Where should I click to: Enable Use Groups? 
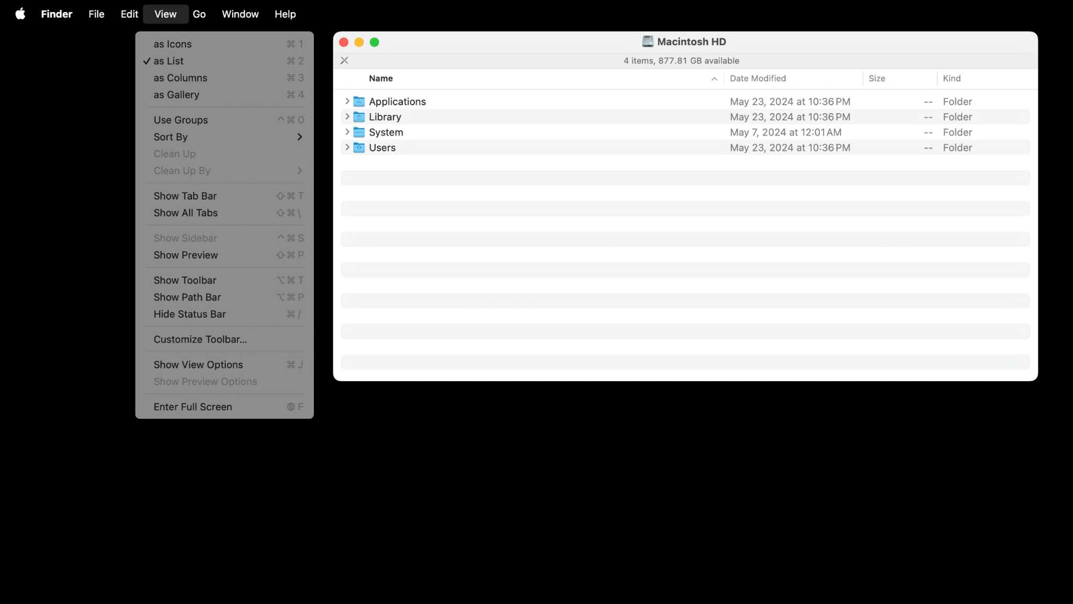pos(180,120)
